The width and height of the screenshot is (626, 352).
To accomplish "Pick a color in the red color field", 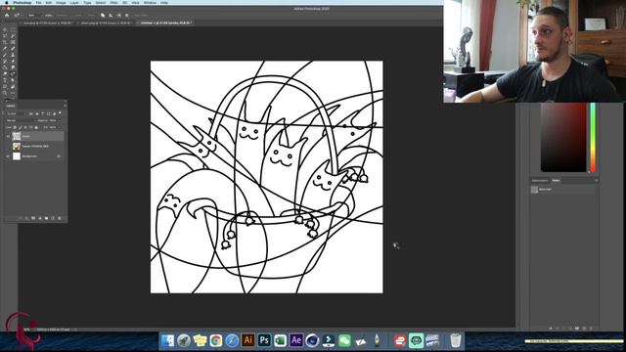I will tap(563, 137).
